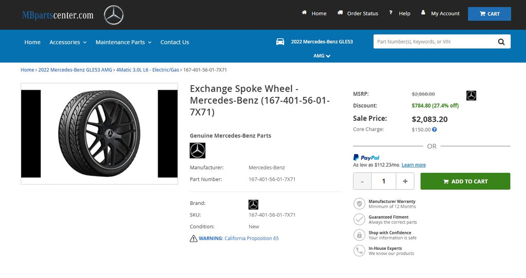Expand the Accessories dropdown menu
Image resolution: width=526 pixels, height=278 pixels.
[68, 42]
